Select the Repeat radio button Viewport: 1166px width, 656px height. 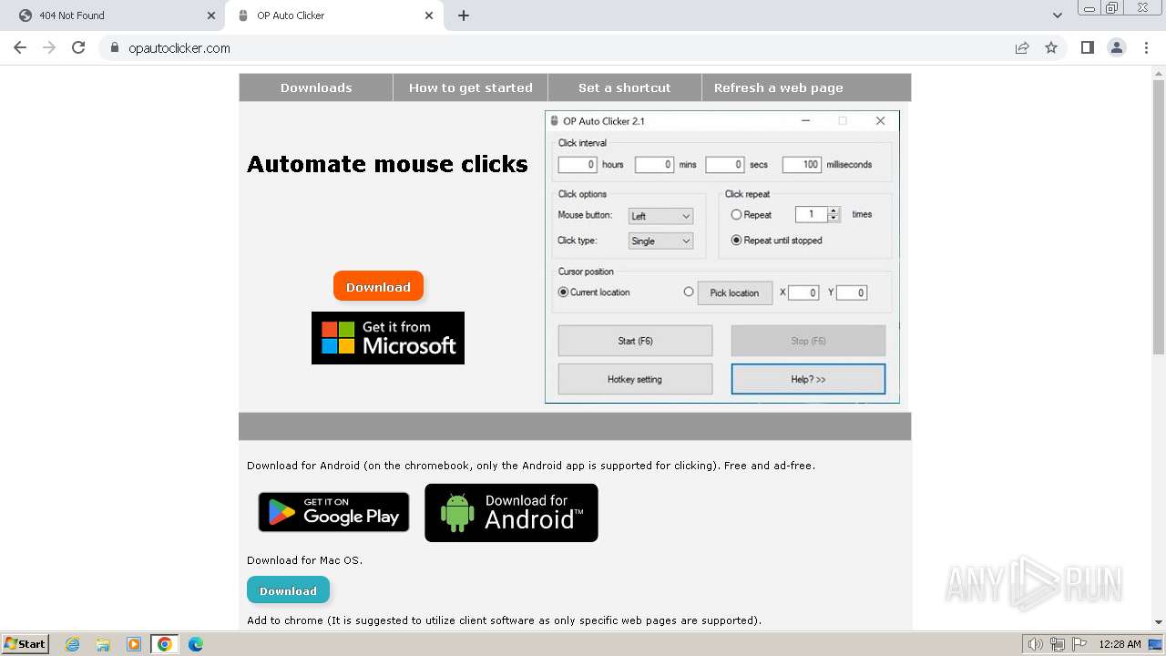click(736, 215)
